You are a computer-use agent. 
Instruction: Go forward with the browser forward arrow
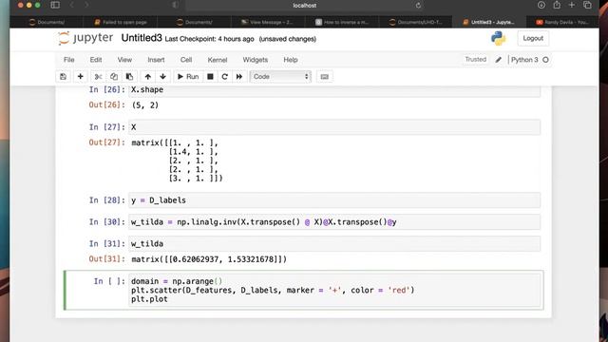86,5
